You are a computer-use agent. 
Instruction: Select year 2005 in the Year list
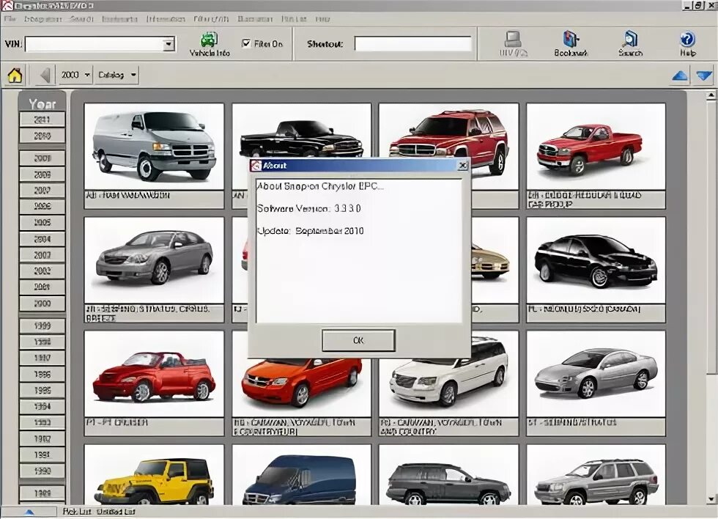pyautogui.click(x=42, y=223)
